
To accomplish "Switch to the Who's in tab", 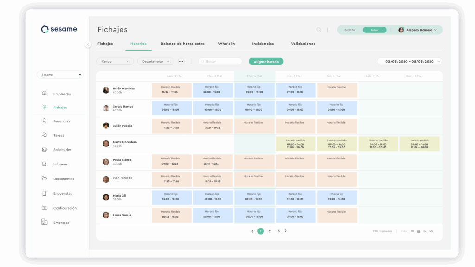I will pyautogui.click(x=226, y=44).
